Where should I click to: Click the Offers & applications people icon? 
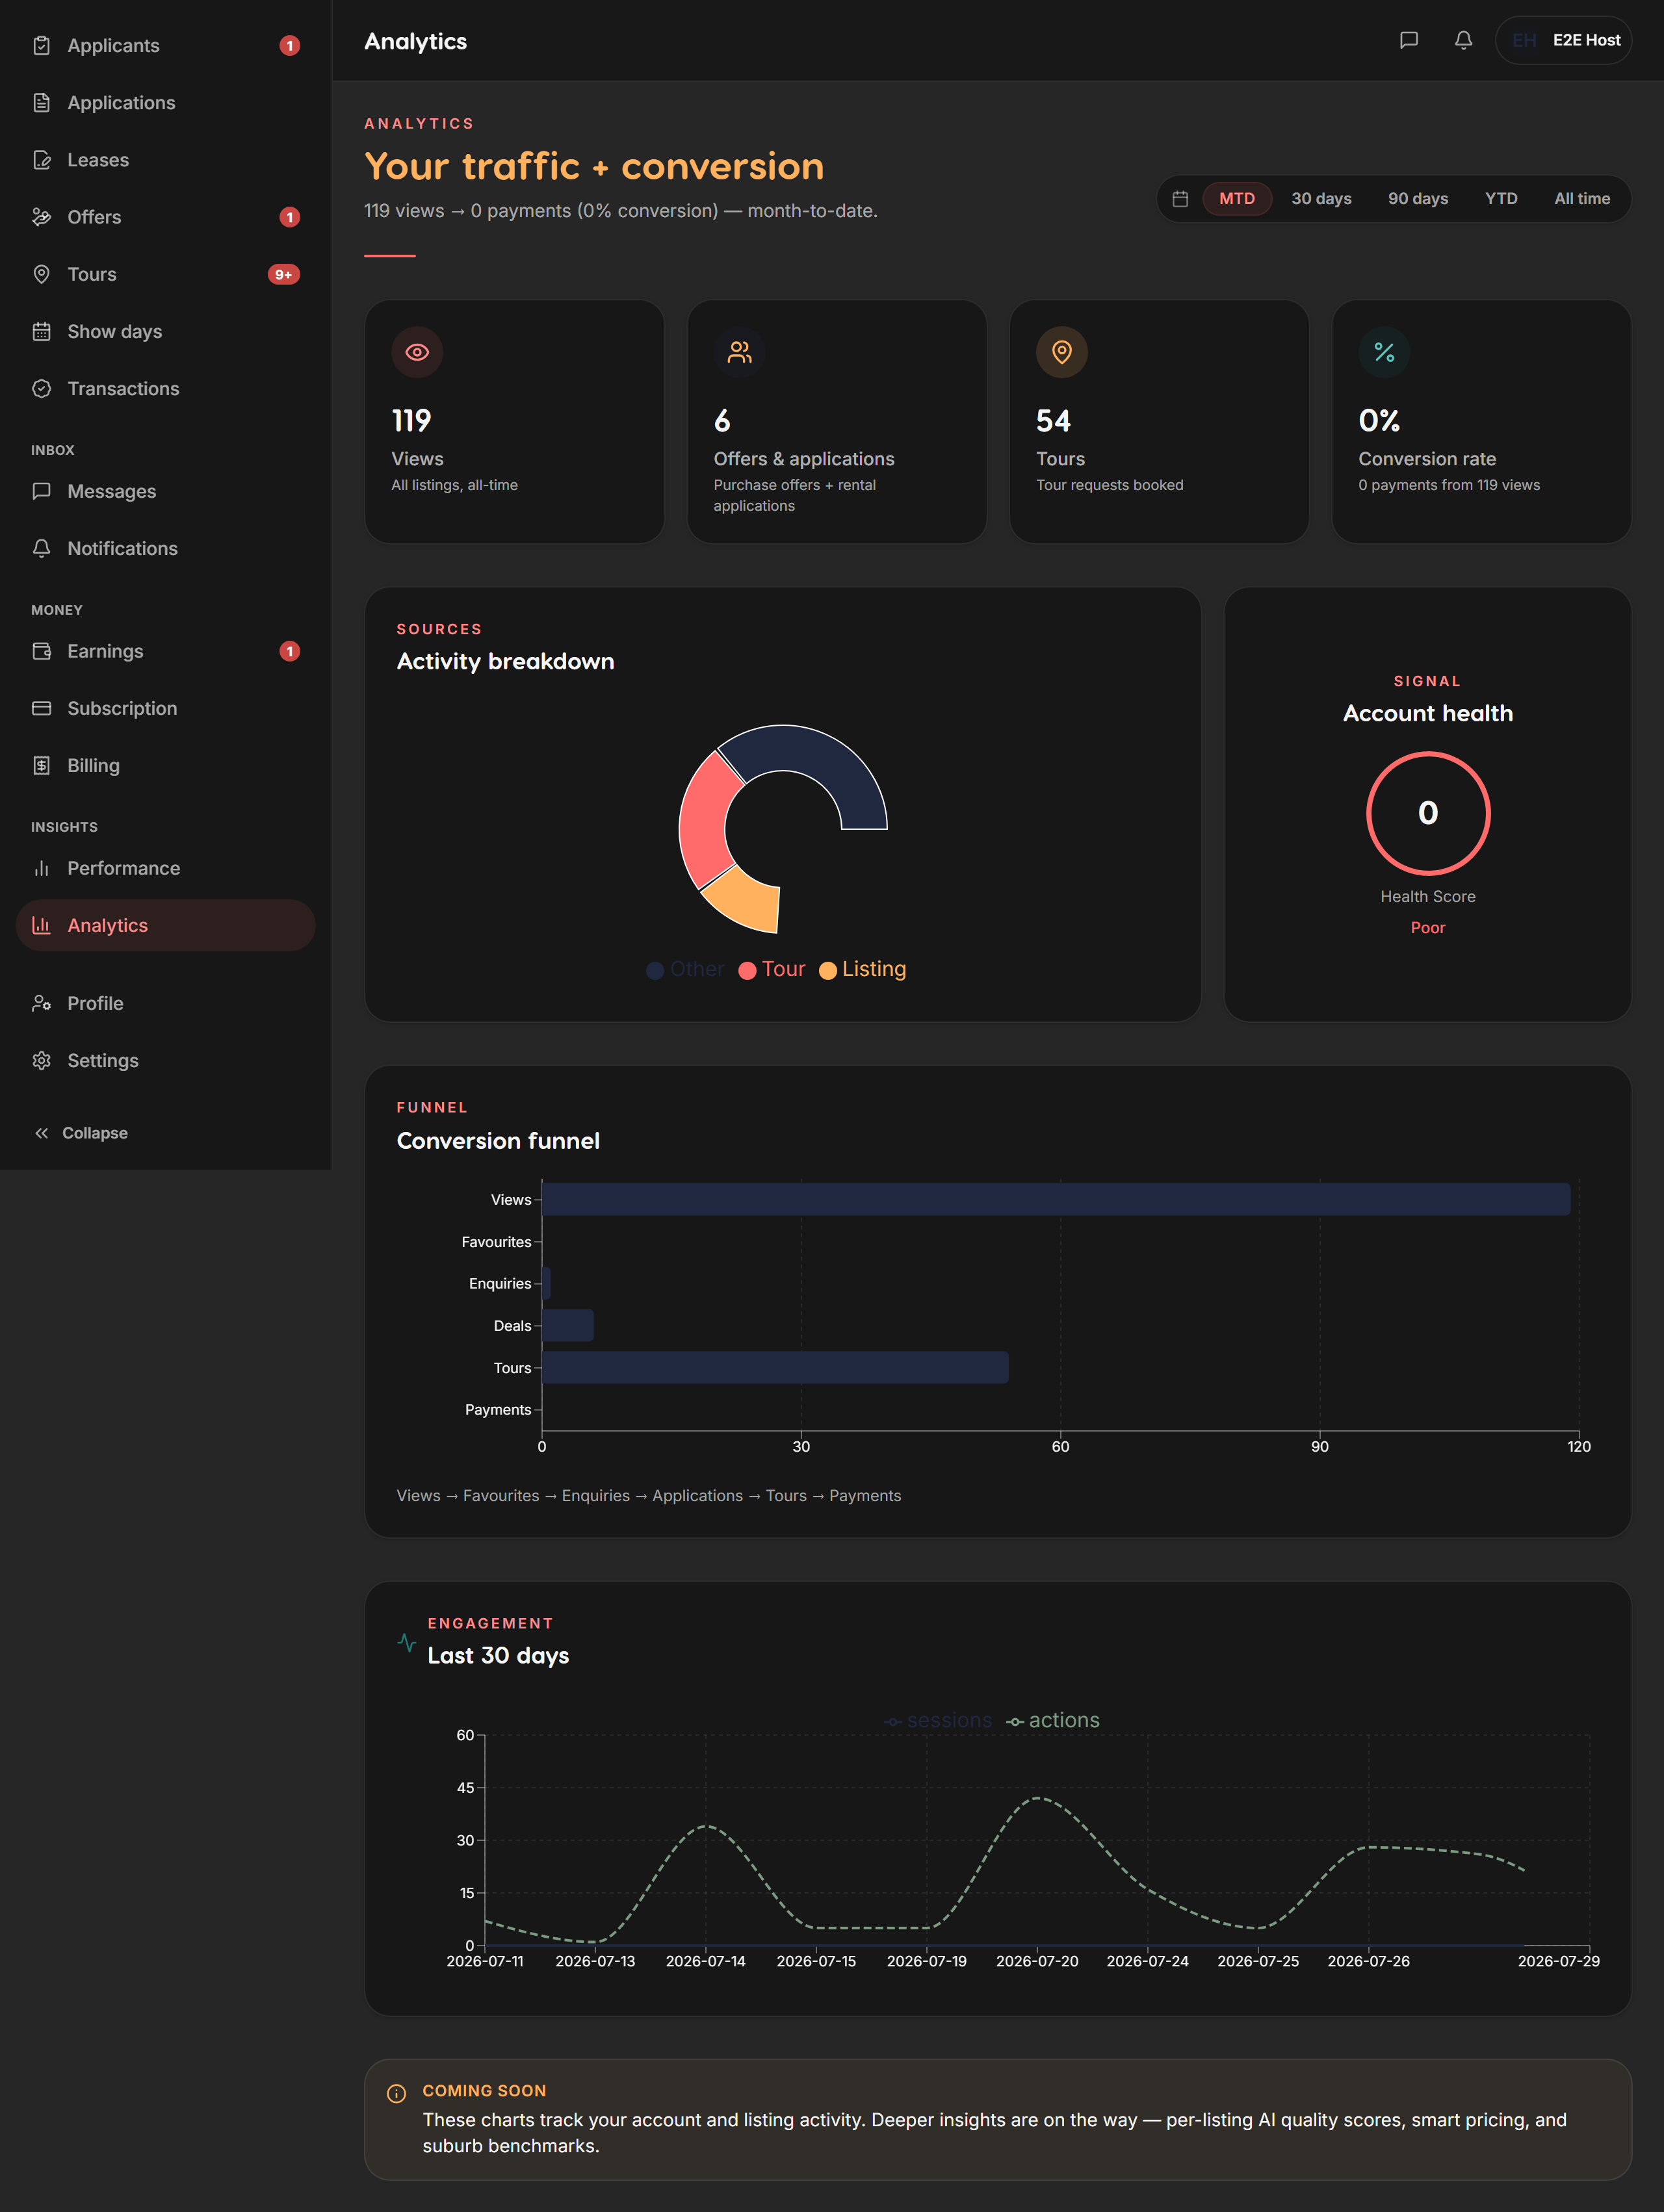pos(739,352)
